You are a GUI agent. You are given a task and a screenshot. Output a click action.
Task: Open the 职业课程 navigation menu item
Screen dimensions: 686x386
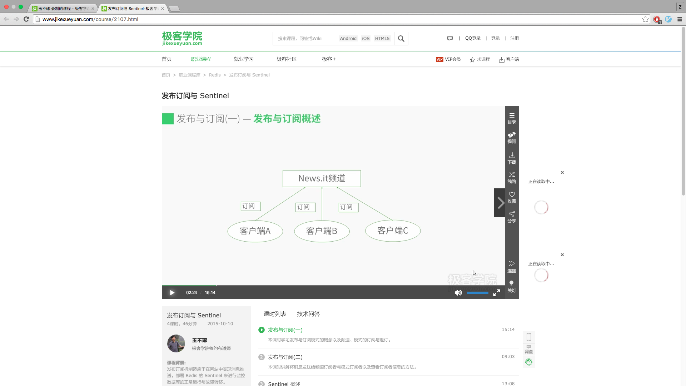pyautogui.click(x=201, y=59)
